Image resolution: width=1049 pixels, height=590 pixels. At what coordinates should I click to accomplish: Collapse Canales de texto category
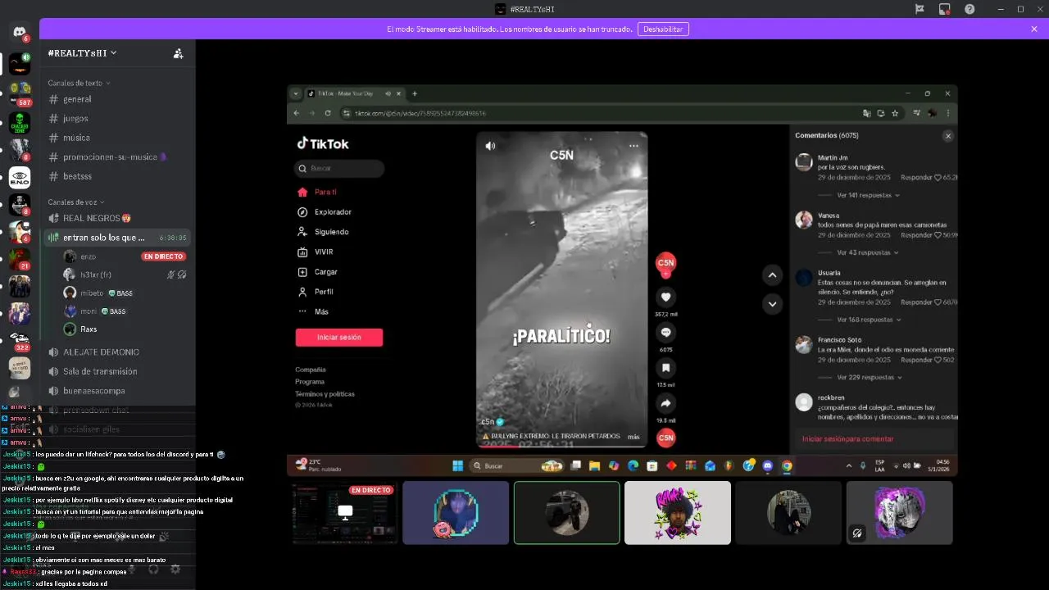tap(79, 83)
